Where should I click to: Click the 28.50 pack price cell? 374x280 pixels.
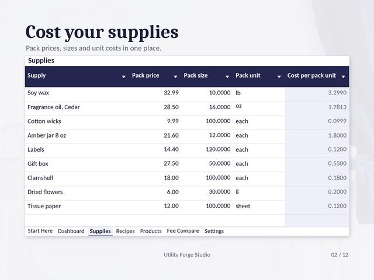(155, 107)
